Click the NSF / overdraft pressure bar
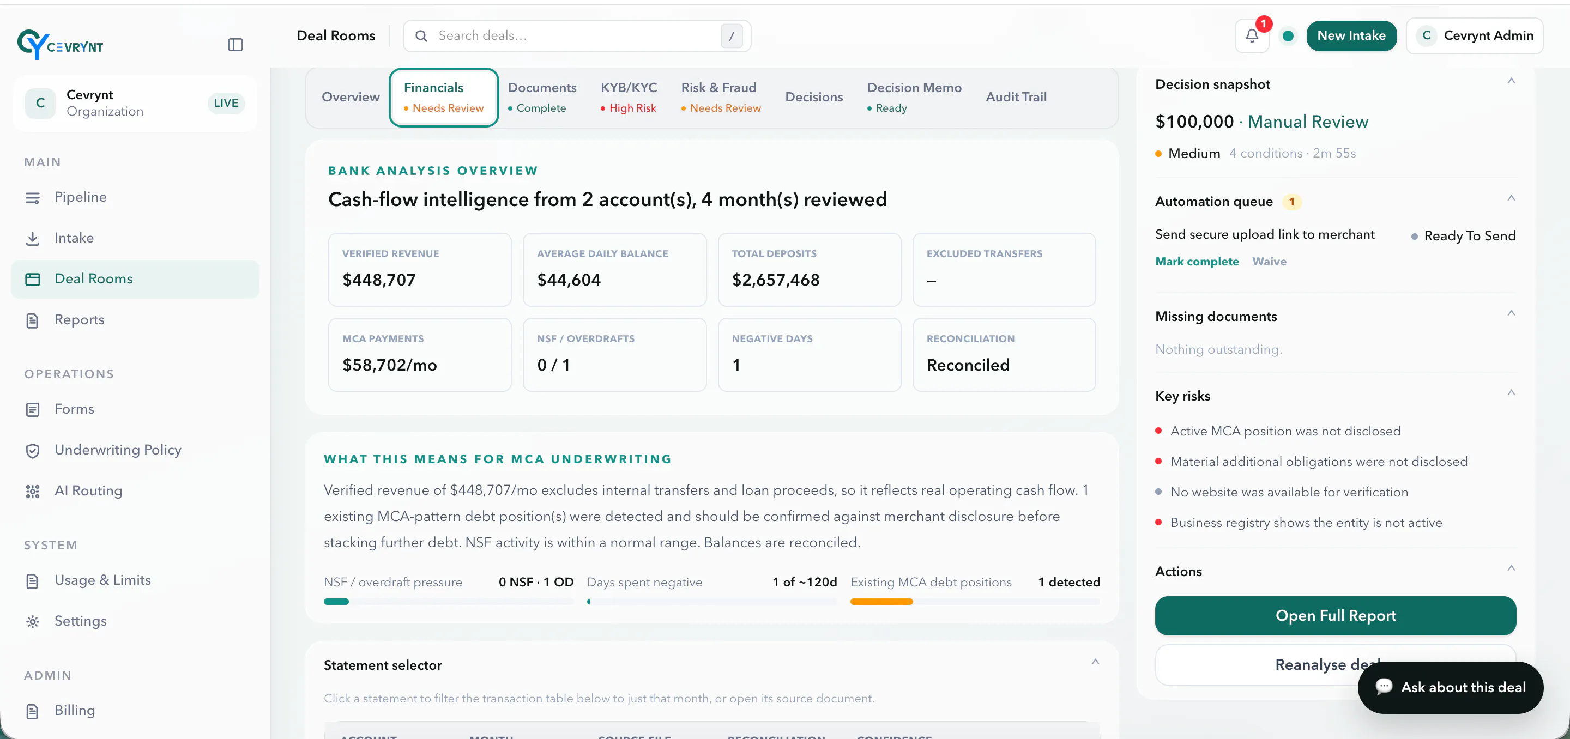1570x739 pixels. 449,602
